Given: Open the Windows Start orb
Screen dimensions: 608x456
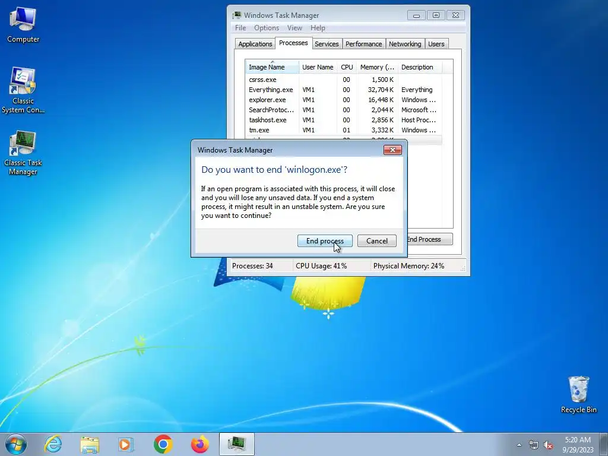Looking at the screenshot, I should click(16, 444).
